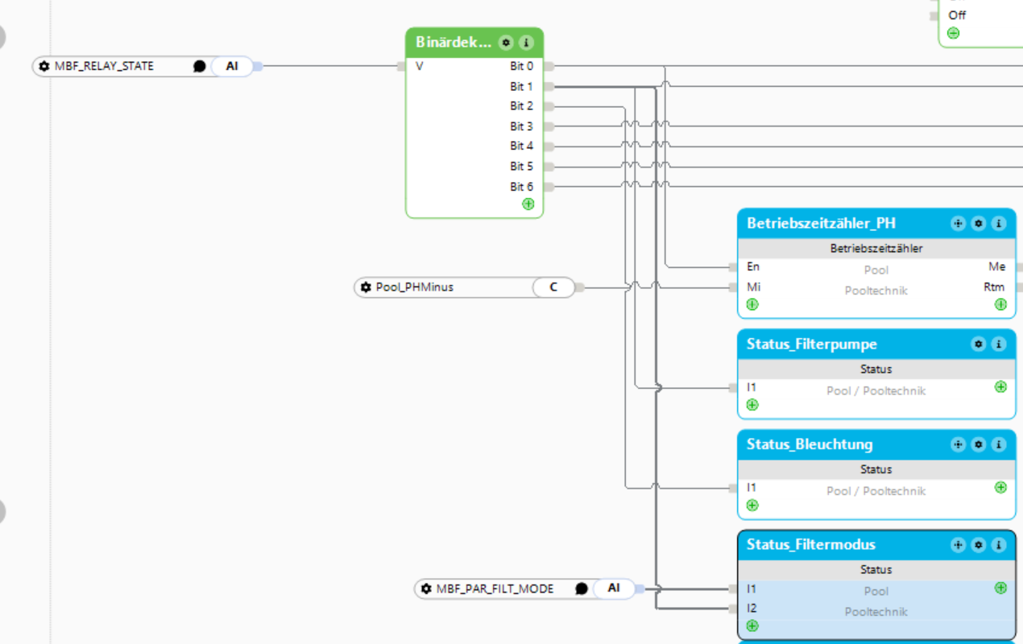Click the info icon on Betriebszeitzähler_PH

[999, 224]
